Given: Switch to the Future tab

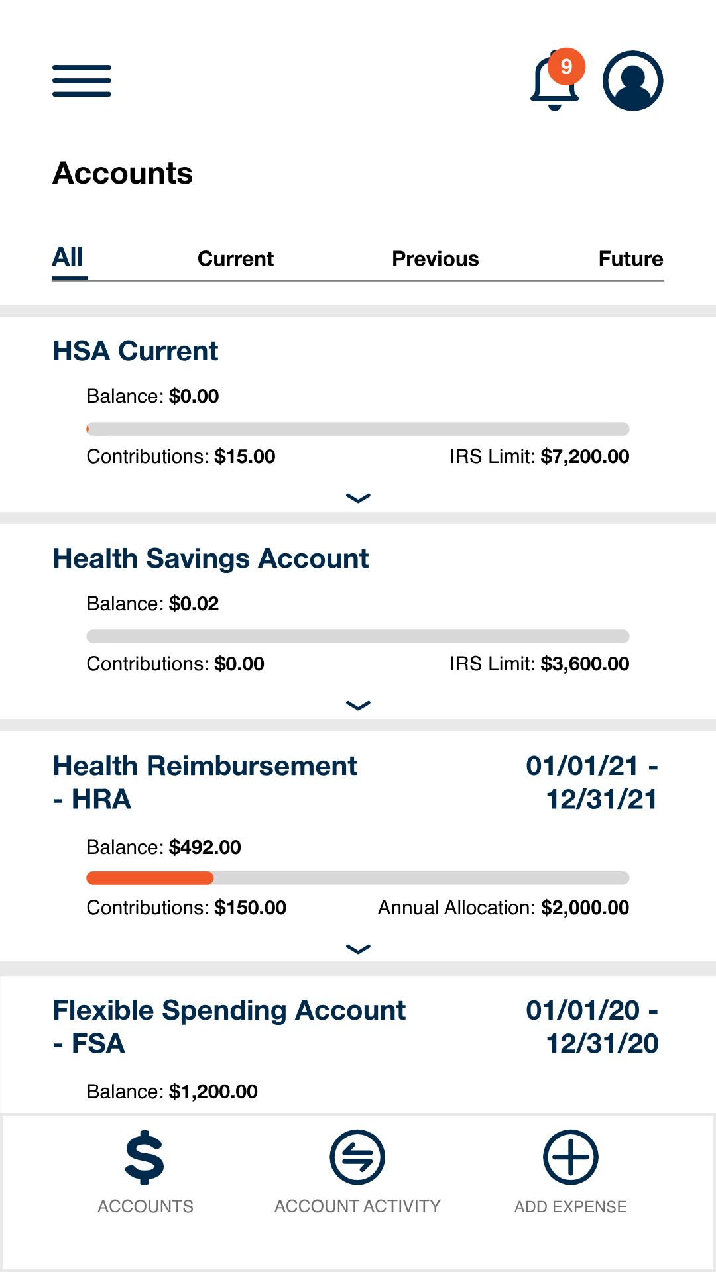Looking at the screenshot, I should (x=630, y=259).
